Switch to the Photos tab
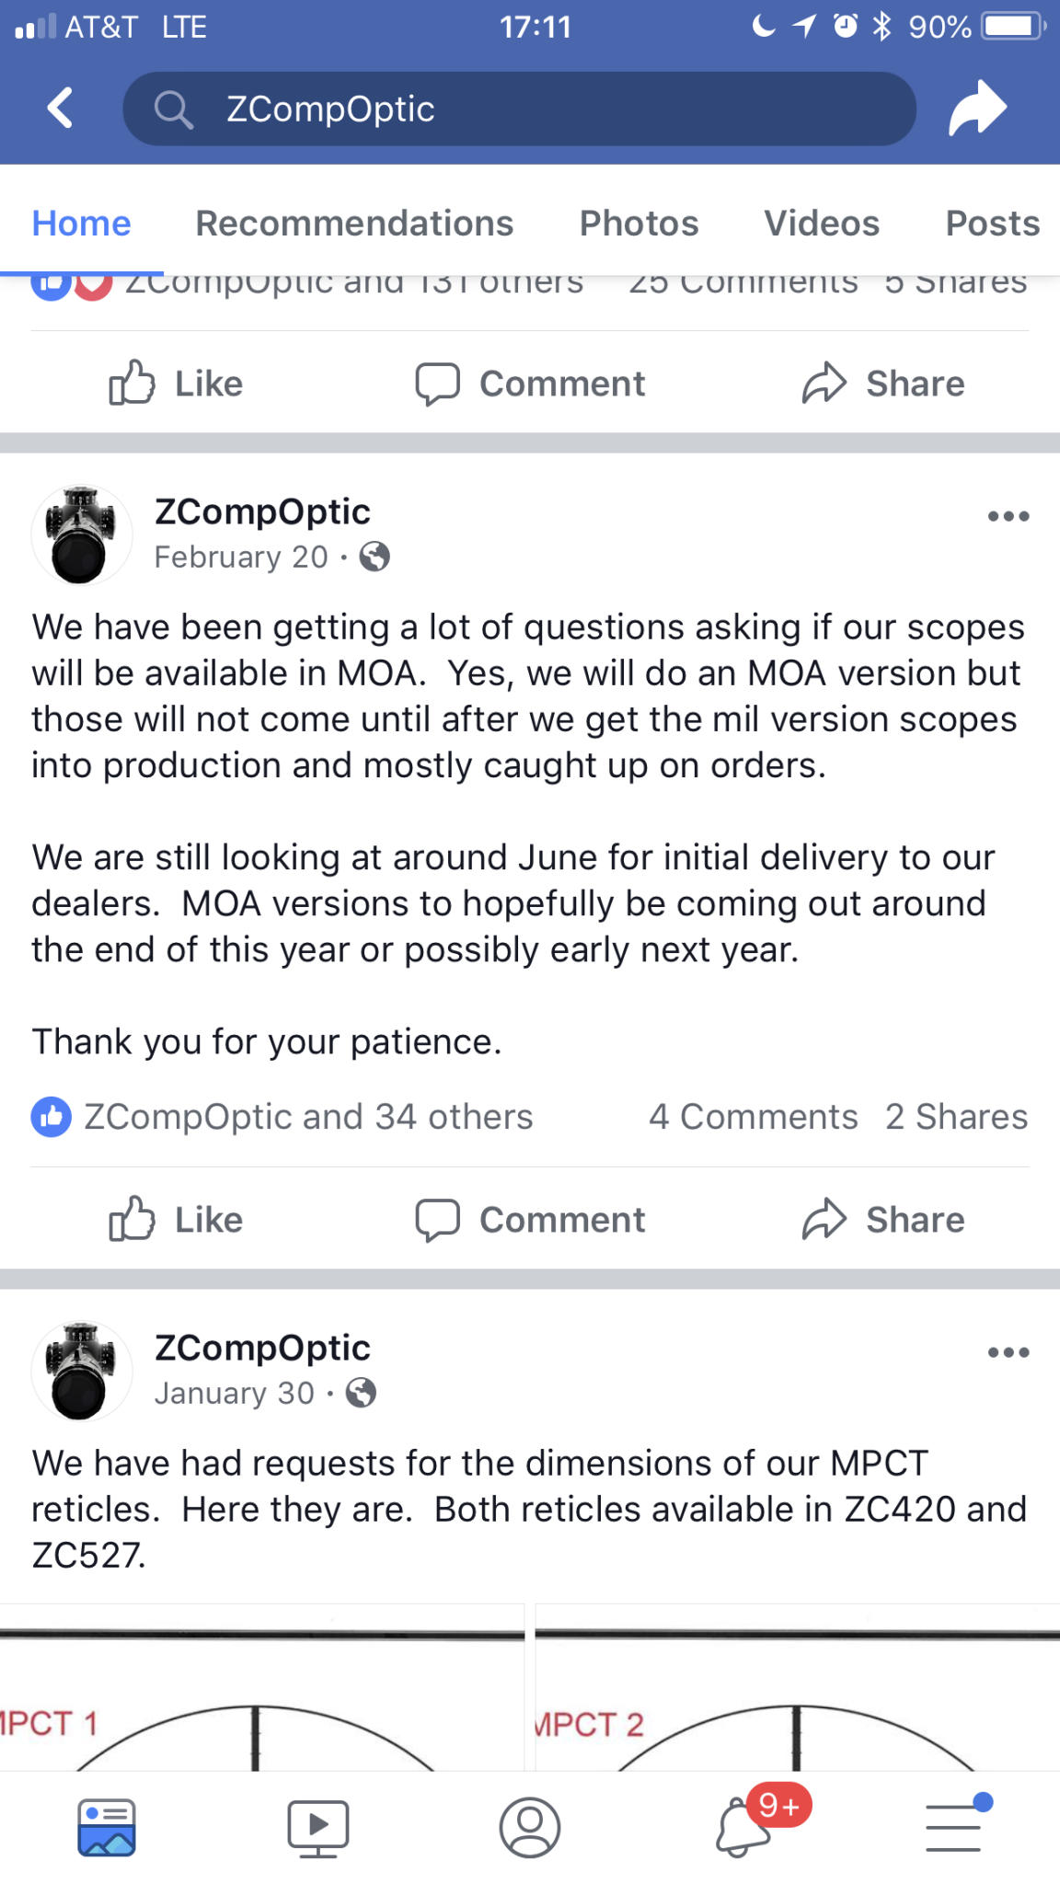 coord(639,224)
